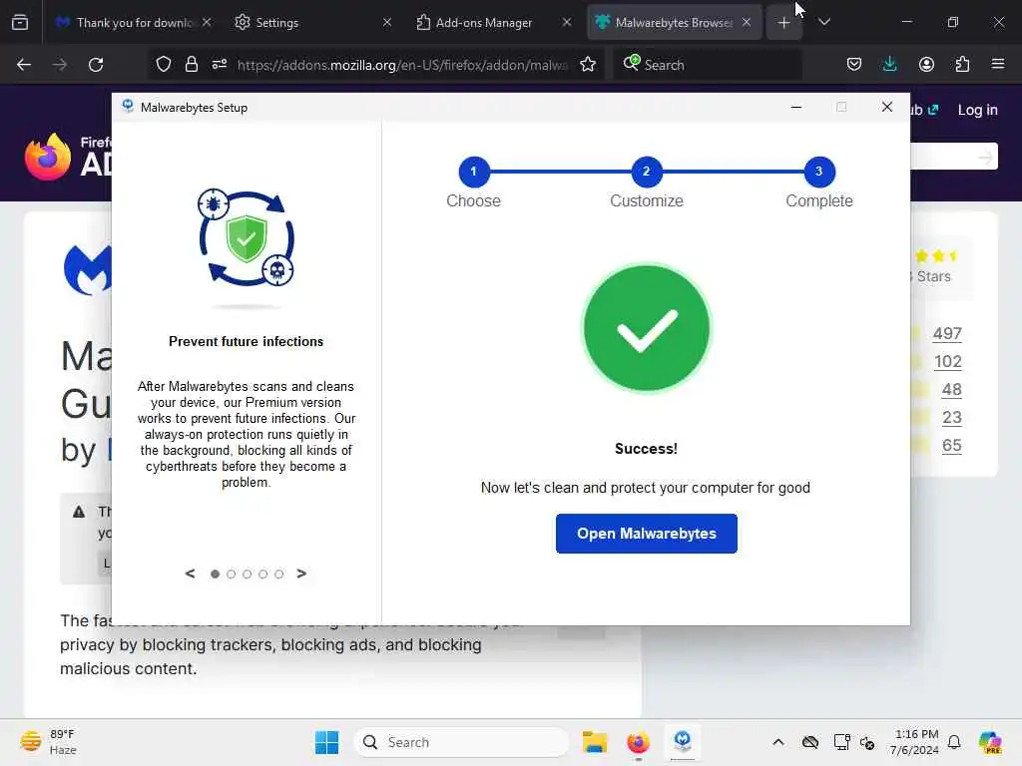Open Save to Pocket button
Screen dimensions: 1022x766
pyautogui.click(x=854, y=65)
